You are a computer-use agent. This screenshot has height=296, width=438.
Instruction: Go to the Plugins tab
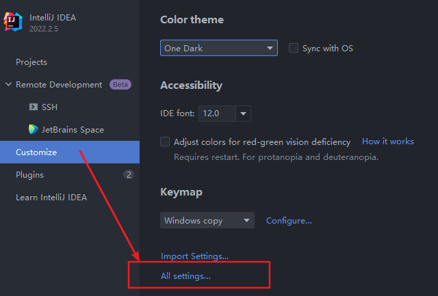tap(29, 175)
